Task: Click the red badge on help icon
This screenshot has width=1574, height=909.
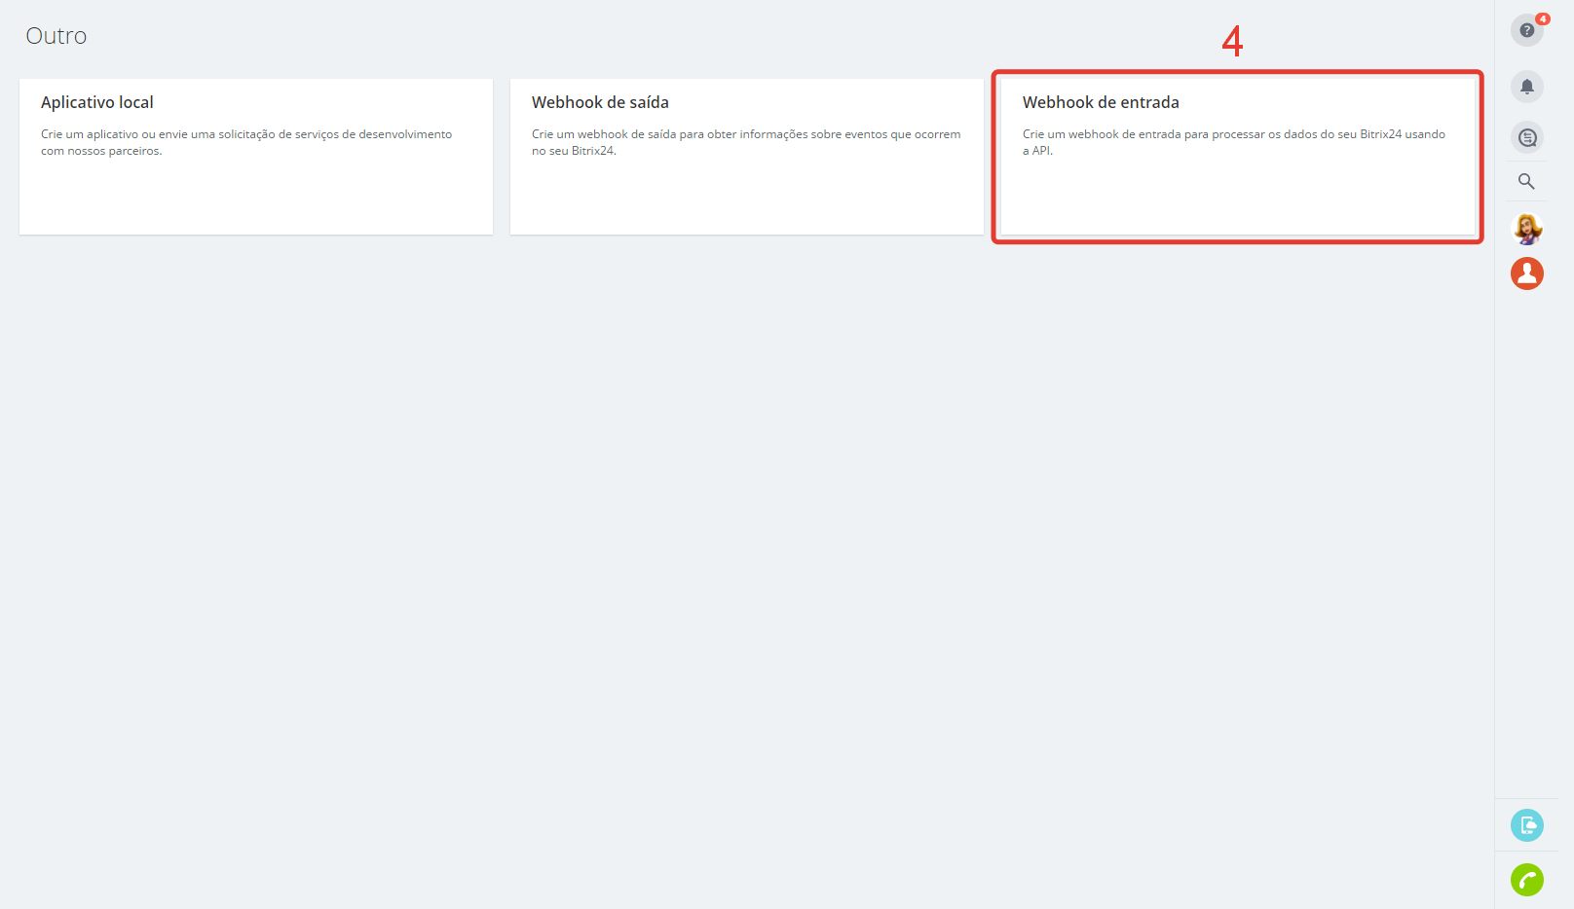Action: click(1543, 18)
